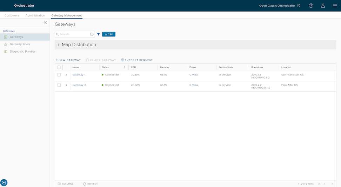Switch to the Customers tab
The width and height of the screenshot is (341, 187).
tap(12, 15)
